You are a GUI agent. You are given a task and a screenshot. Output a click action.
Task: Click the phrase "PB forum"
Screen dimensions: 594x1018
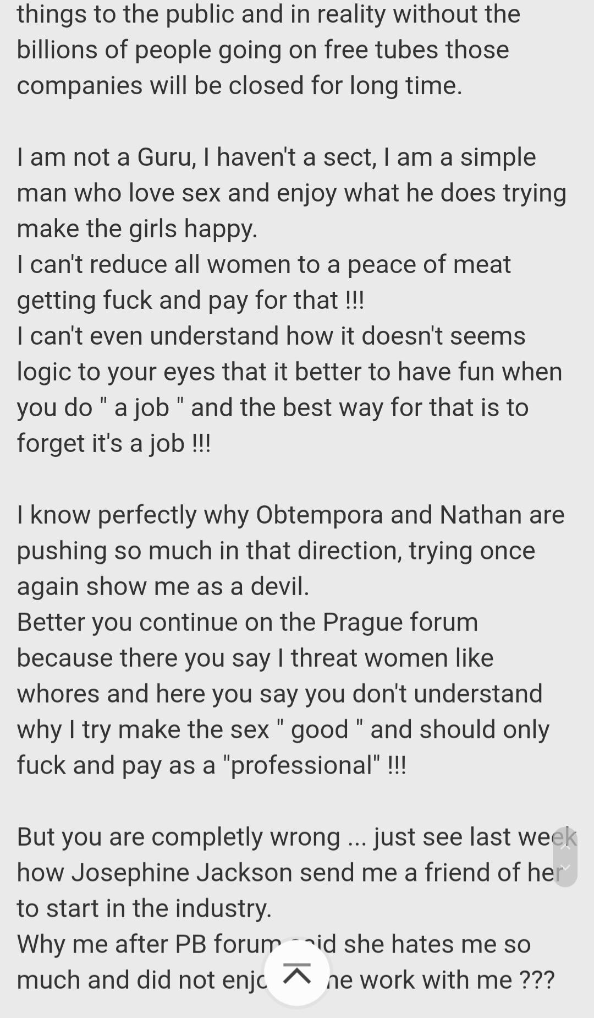(x=228, y=944)
